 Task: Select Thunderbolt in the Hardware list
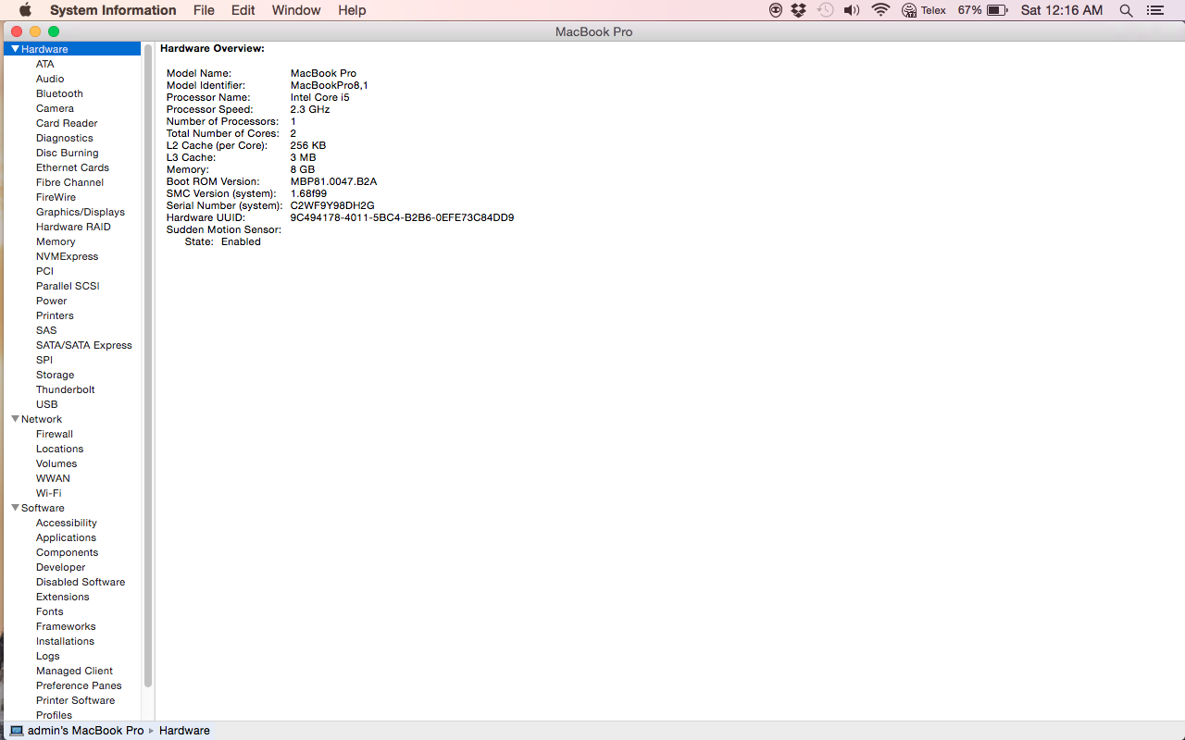tap(65, 389)
